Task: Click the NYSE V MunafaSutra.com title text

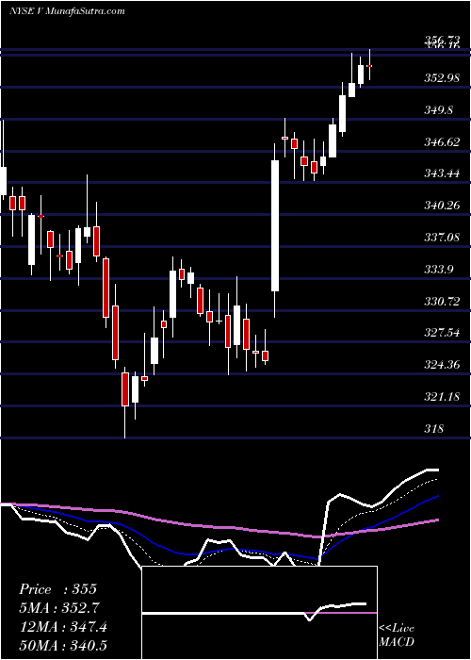Action: [x=67, y=11]
